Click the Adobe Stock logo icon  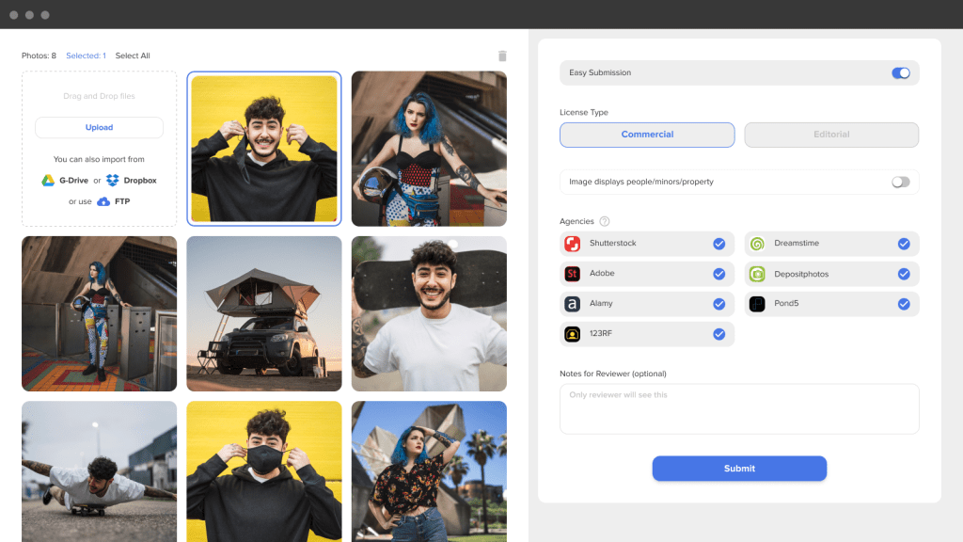click(572, 274)
